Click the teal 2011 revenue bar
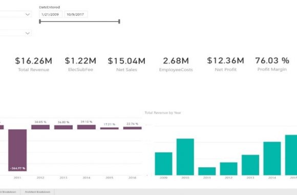The height and width of the screenshot is (195, 297). point(207,171)
